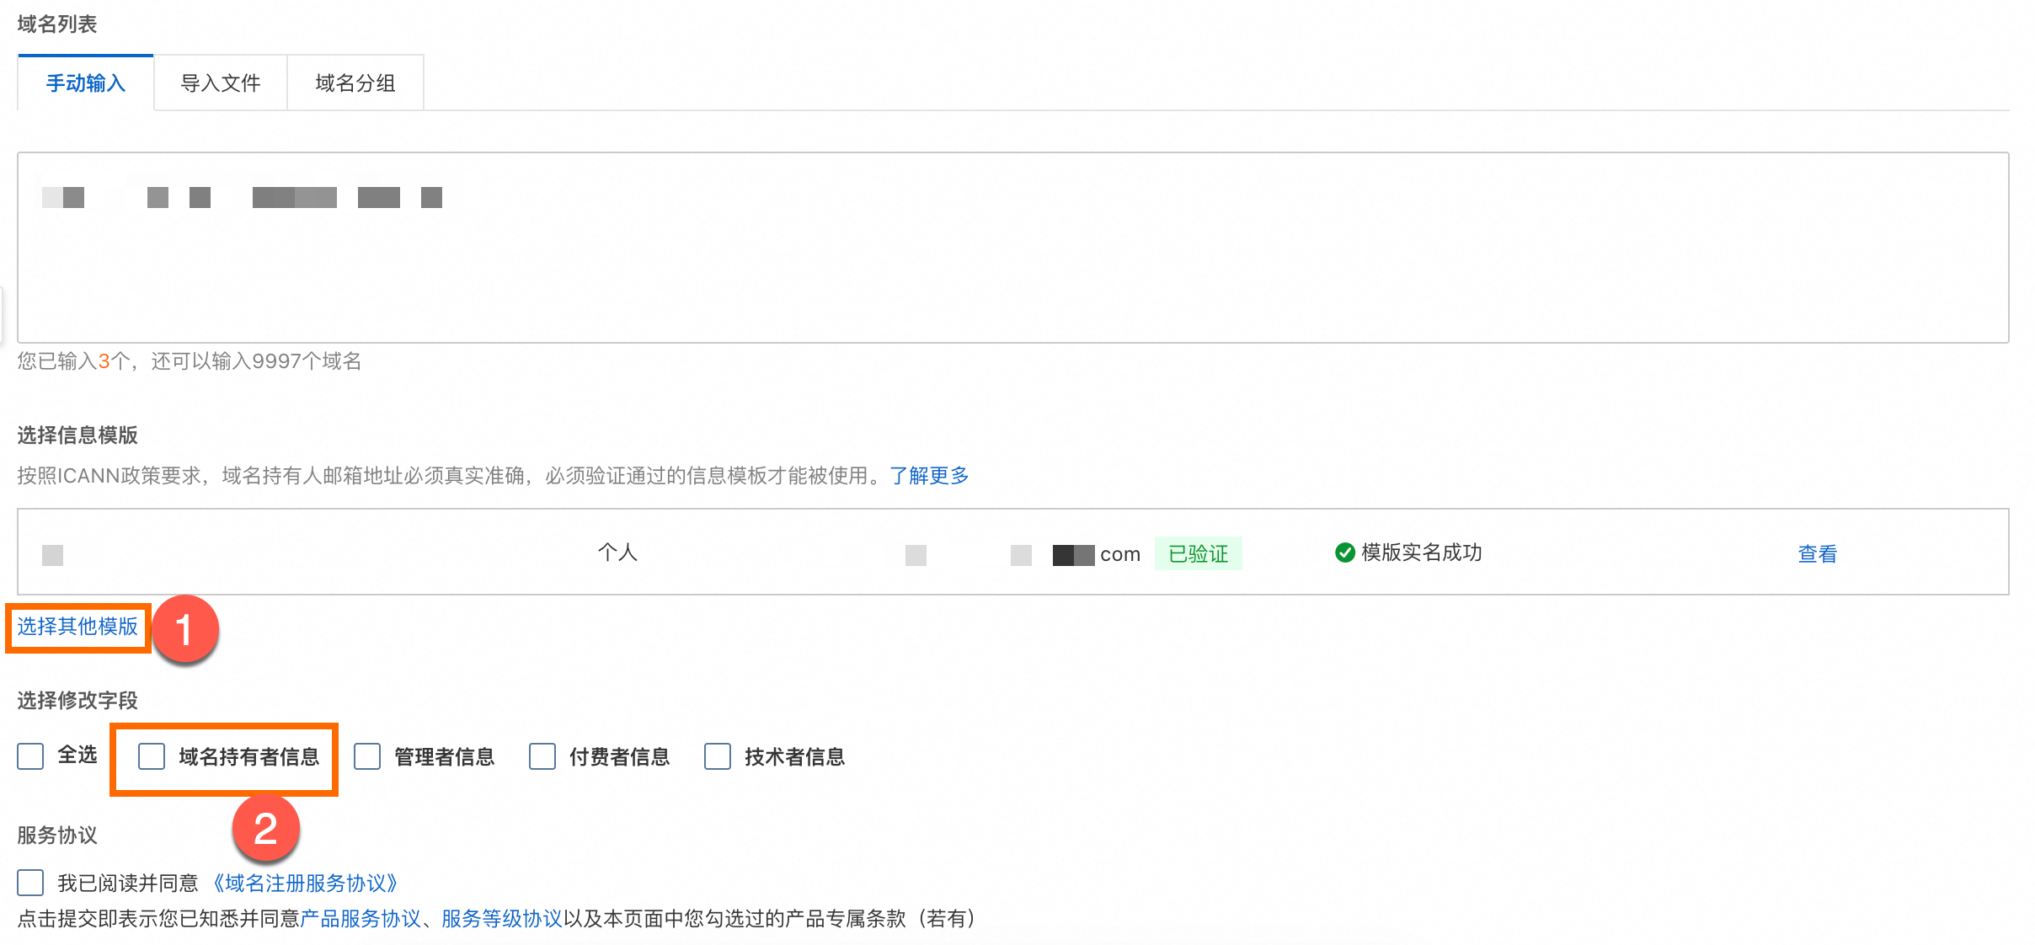Select the 域名分组 tab
2035x945 pixels.
(355, 83)
